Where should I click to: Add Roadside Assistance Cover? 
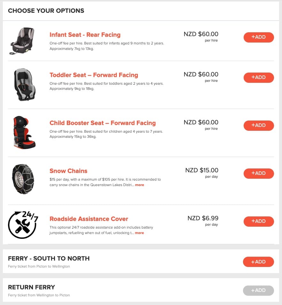(258, 221)
